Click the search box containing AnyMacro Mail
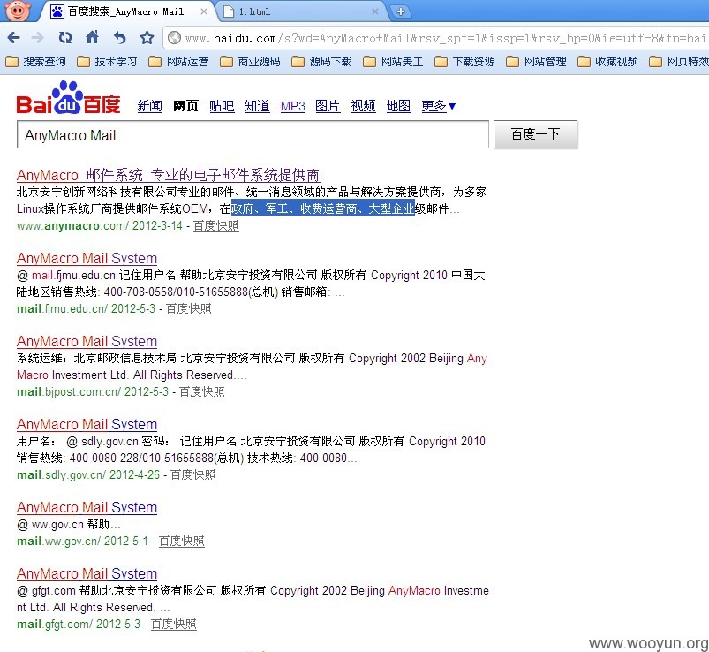 click(253, 134)
